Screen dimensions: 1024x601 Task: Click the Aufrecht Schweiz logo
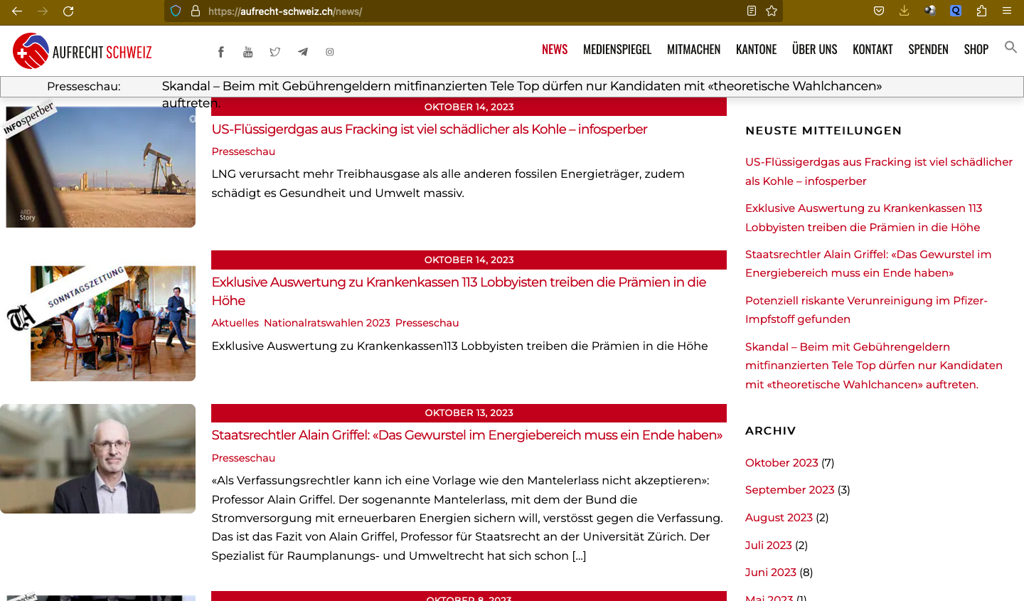pos(82,51)
